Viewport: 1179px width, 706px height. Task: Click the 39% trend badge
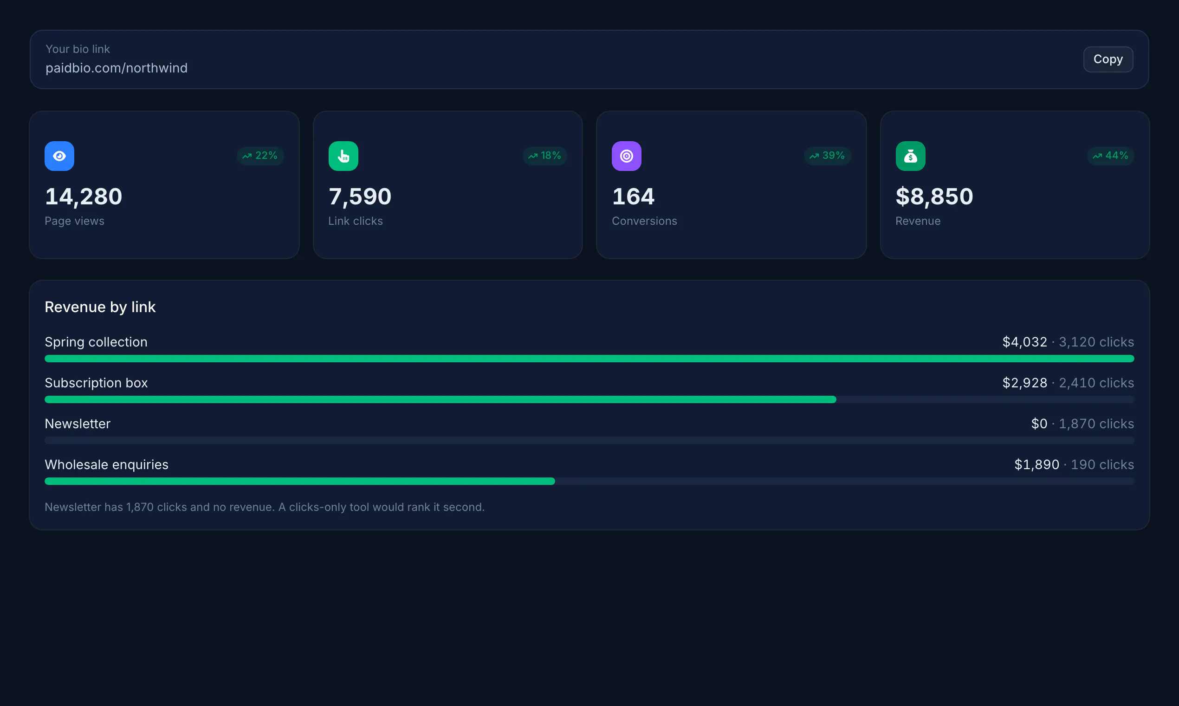(x=827, y=156)
